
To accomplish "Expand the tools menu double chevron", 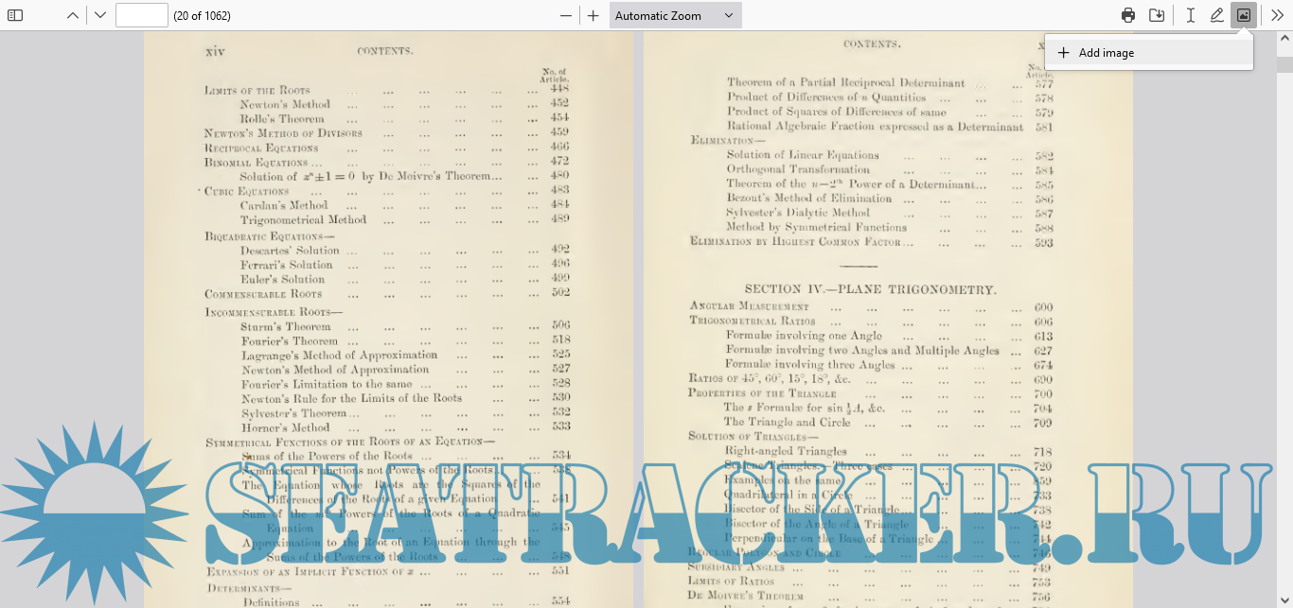I will point(1277,15).
